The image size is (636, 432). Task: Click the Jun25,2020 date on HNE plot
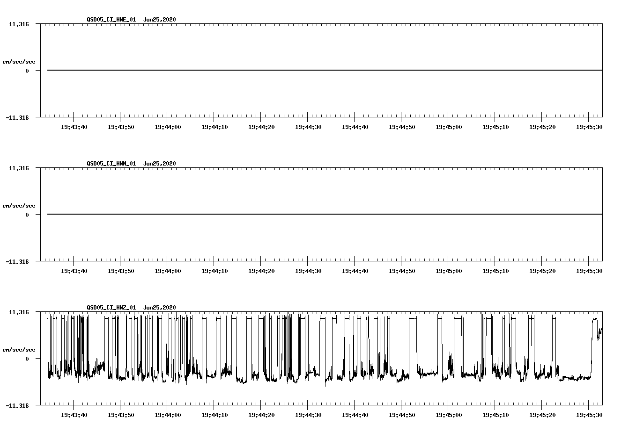point(160,19)
